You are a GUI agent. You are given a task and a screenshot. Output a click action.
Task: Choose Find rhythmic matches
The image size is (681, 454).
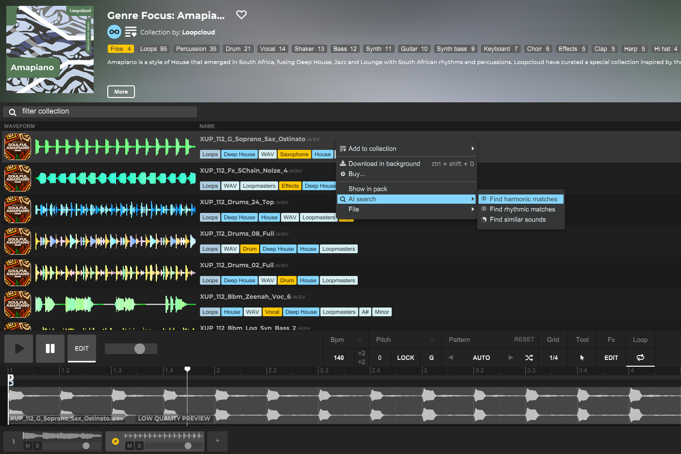tap(521, 209)
